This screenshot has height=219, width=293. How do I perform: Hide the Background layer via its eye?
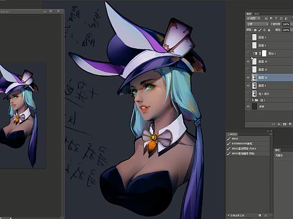tap(248, 107)
